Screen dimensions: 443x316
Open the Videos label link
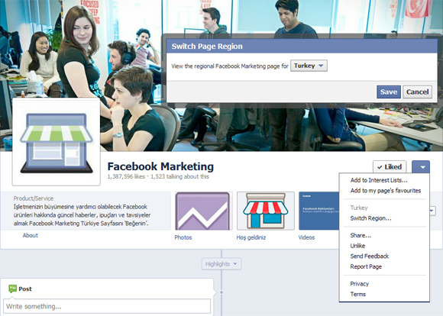(306, 237)
